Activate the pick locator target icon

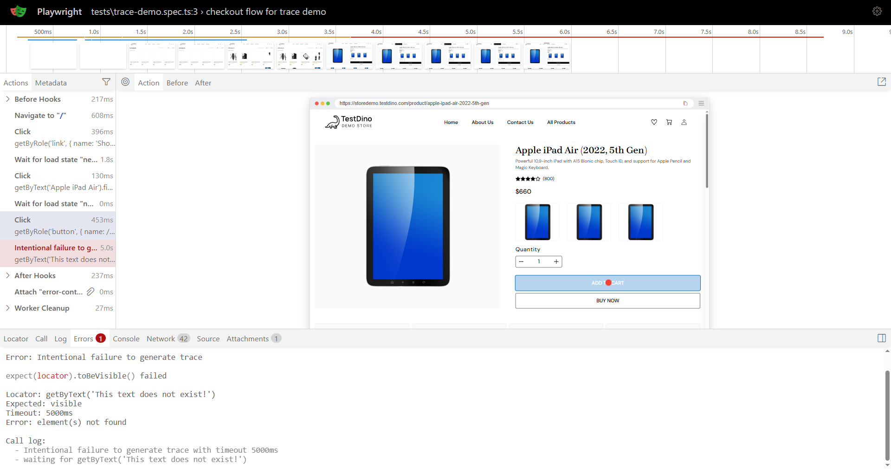pyautogui.click(x=125, y=82)
